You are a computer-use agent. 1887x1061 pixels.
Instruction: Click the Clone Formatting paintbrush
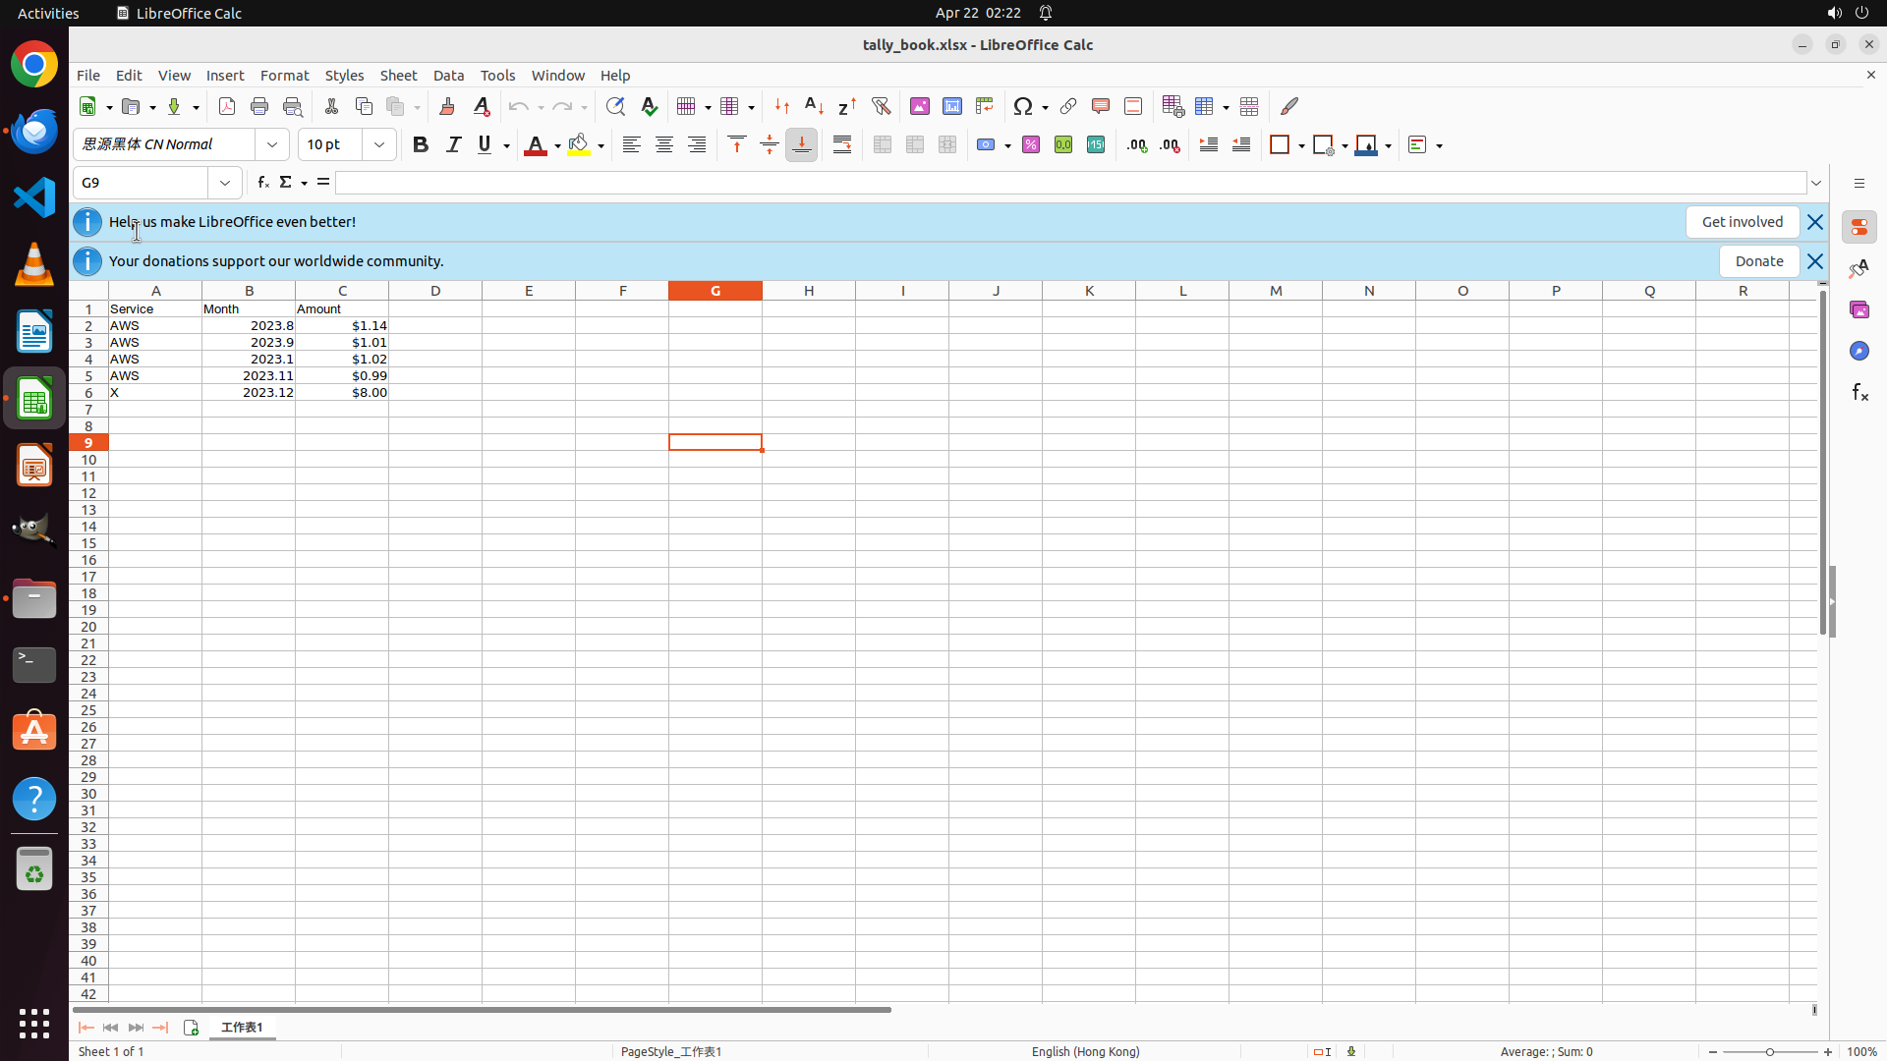click(447, 106)
